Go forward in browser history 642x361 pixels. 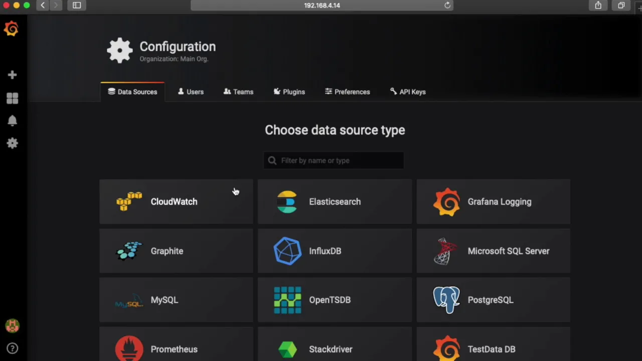pyautogui.click(x=56, y=6)
